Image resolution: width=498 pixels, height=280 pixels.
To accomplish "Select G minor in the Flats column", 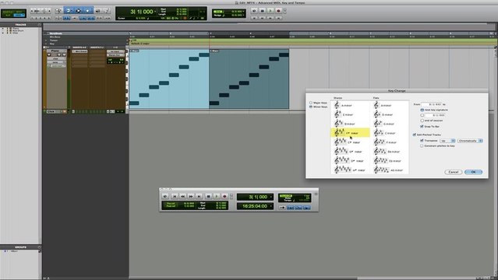I will pos(390,124).
